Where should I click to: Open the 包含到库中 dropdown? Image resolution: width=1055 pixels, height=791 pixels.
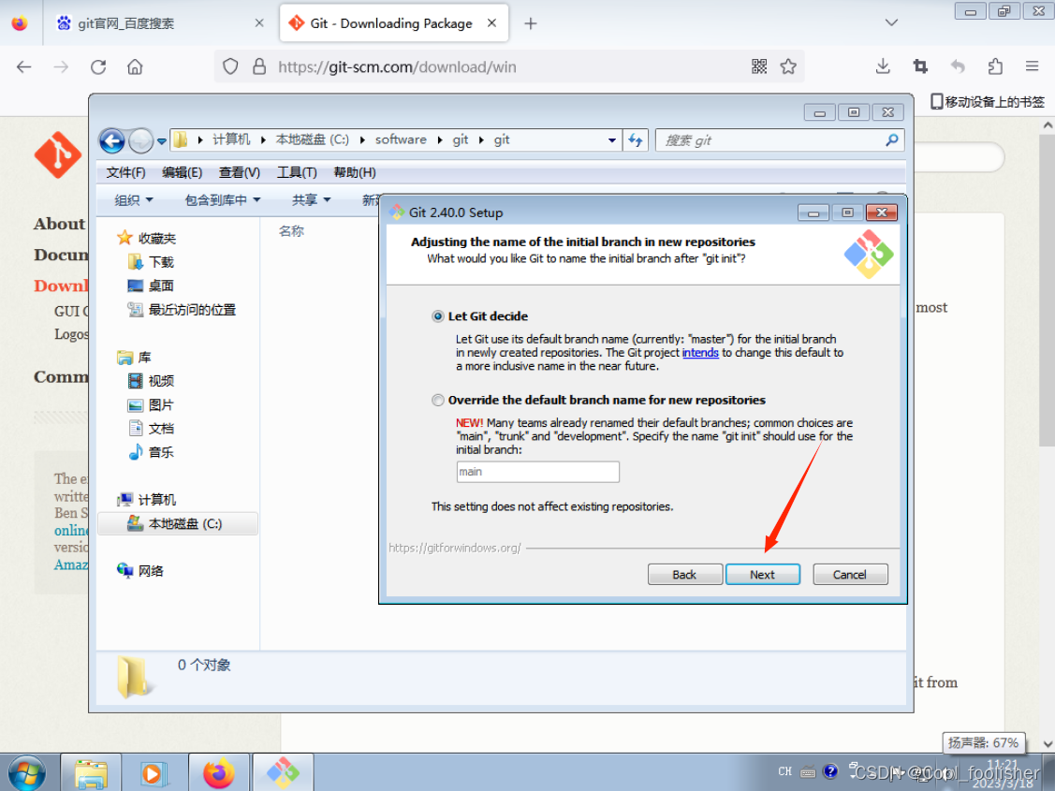coord(223,199)
